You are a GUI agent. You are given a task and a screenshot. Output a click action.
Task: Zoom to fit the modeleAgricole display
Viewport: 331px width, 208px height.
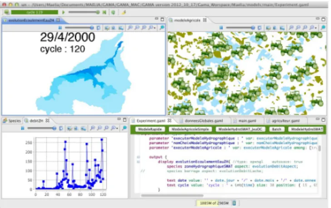tap(305, 28)
